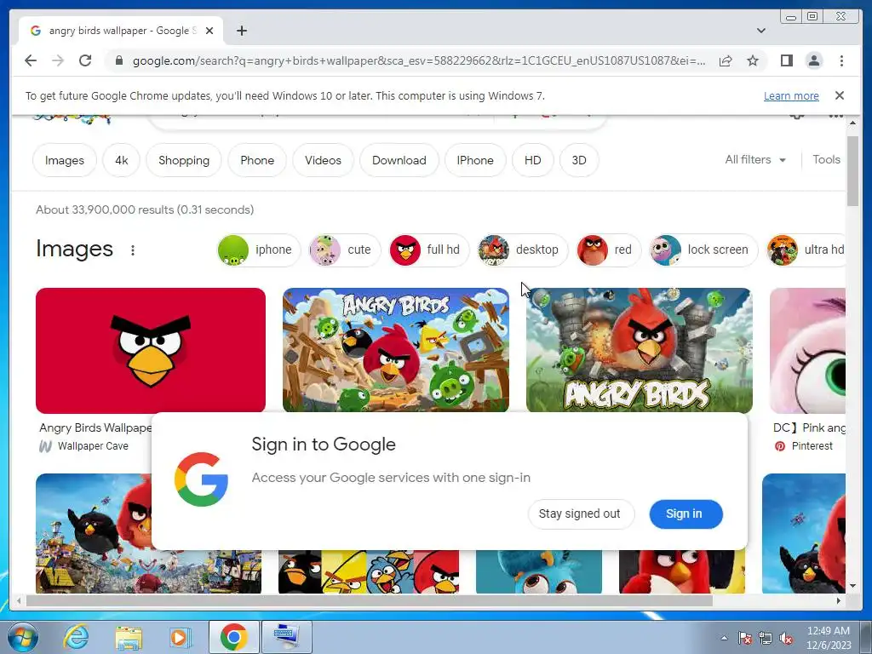
Task: Open the Pinterest source link
Action: [x=804, y=446]
